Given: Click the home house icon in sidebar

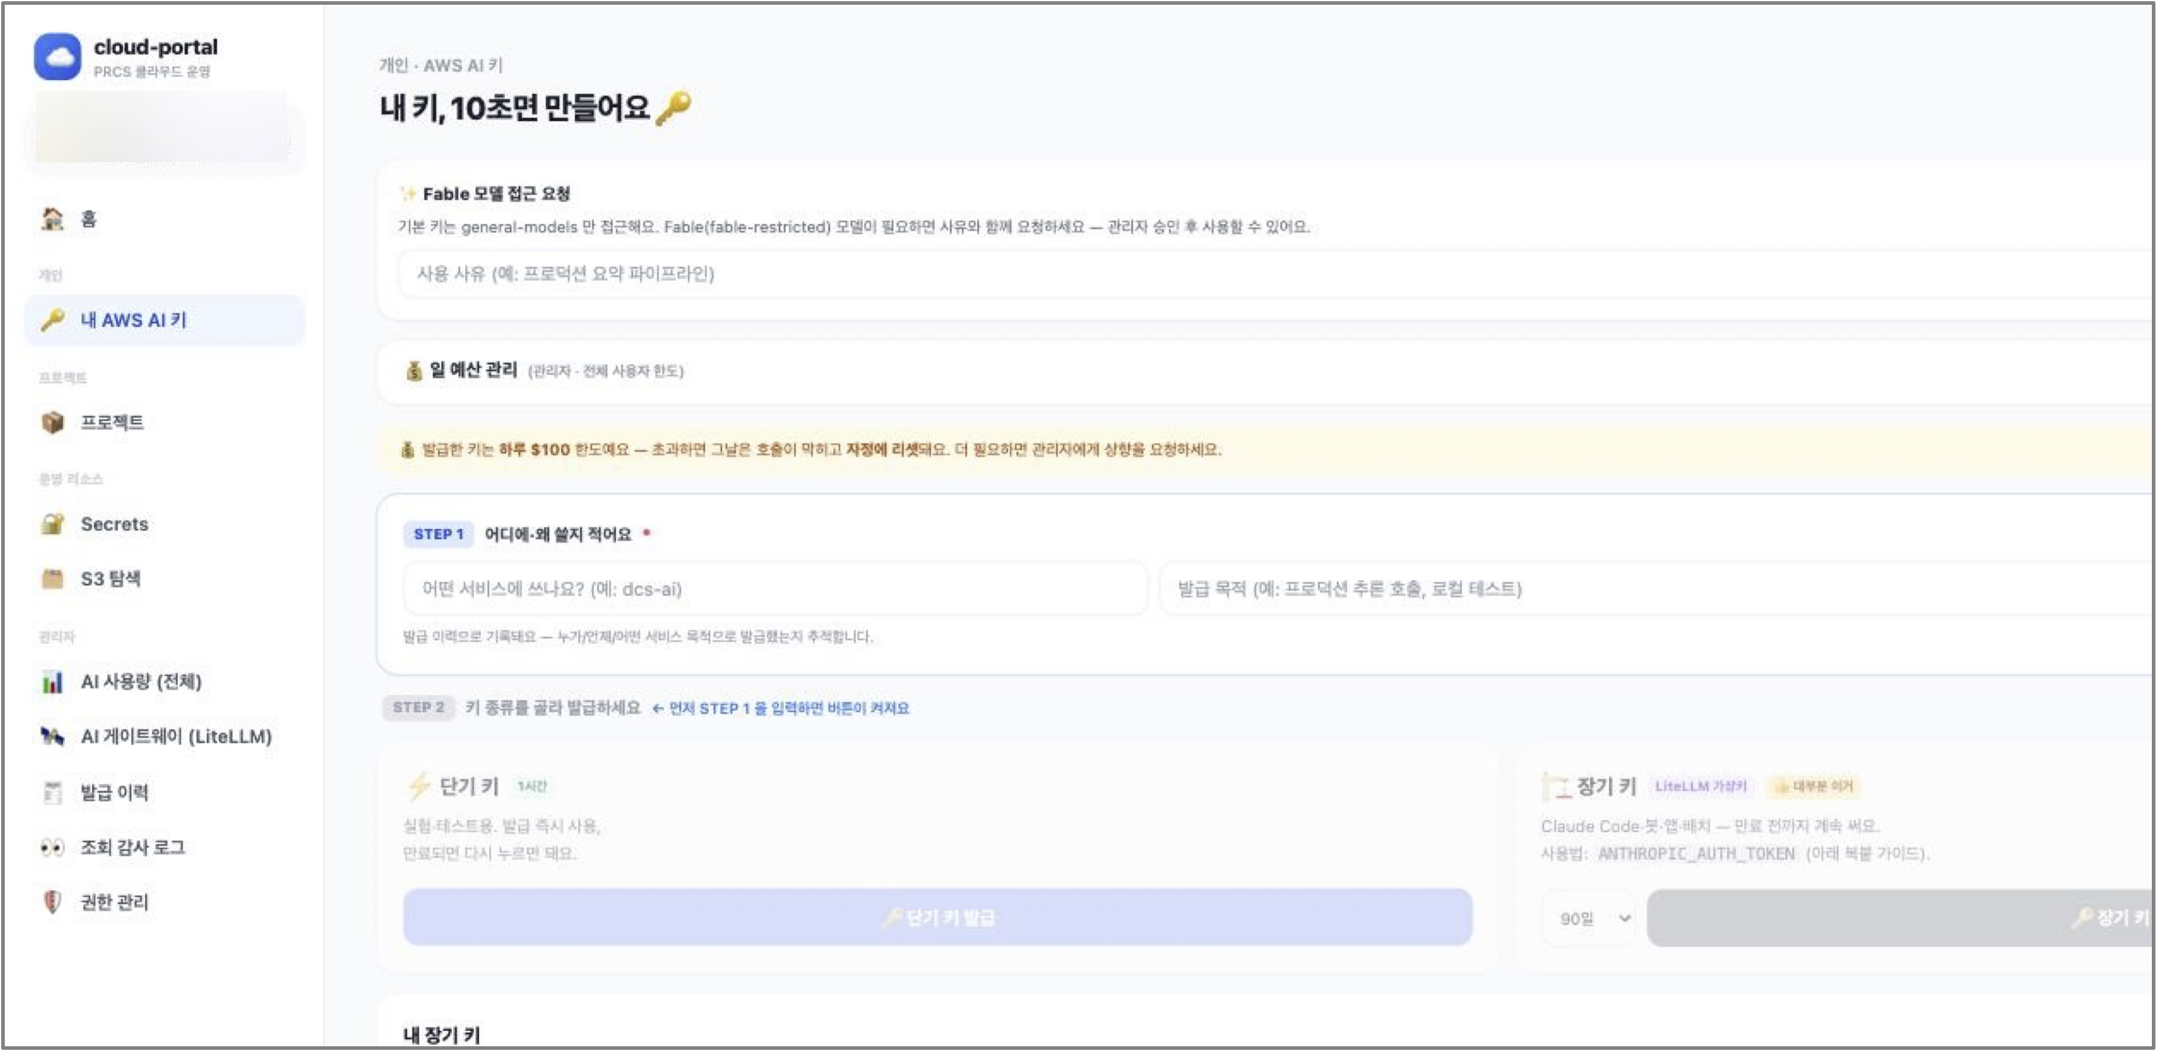Looking at the screenshot, I should (52, 219).
